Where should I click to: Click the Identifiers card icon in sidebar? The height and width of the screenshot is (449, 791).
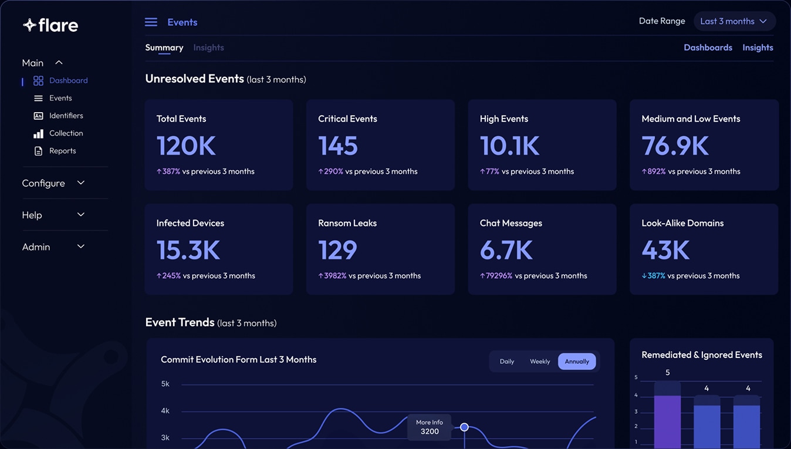(x=38, y=116)
